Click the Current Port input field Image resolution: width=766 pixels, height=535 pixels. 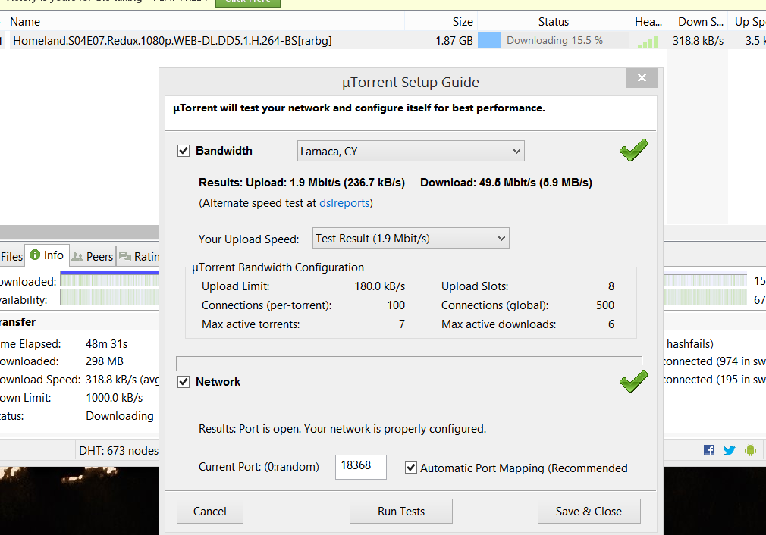(360, 467)
